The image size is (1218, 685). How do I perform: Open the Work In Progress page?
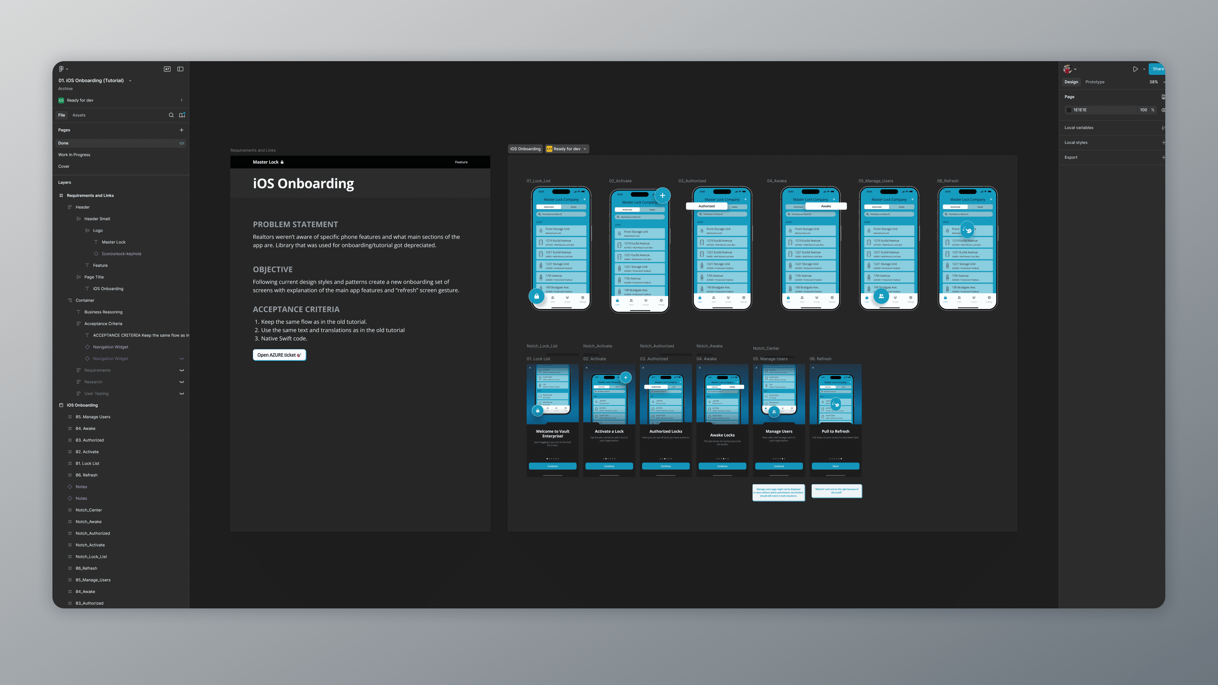(74, 155)
